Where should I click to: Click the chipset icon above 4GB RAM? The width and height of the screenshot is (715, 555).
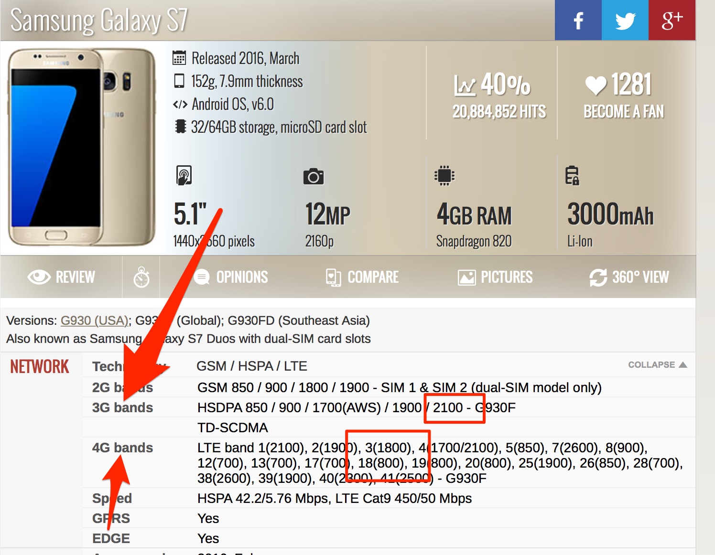click(444, 175)
